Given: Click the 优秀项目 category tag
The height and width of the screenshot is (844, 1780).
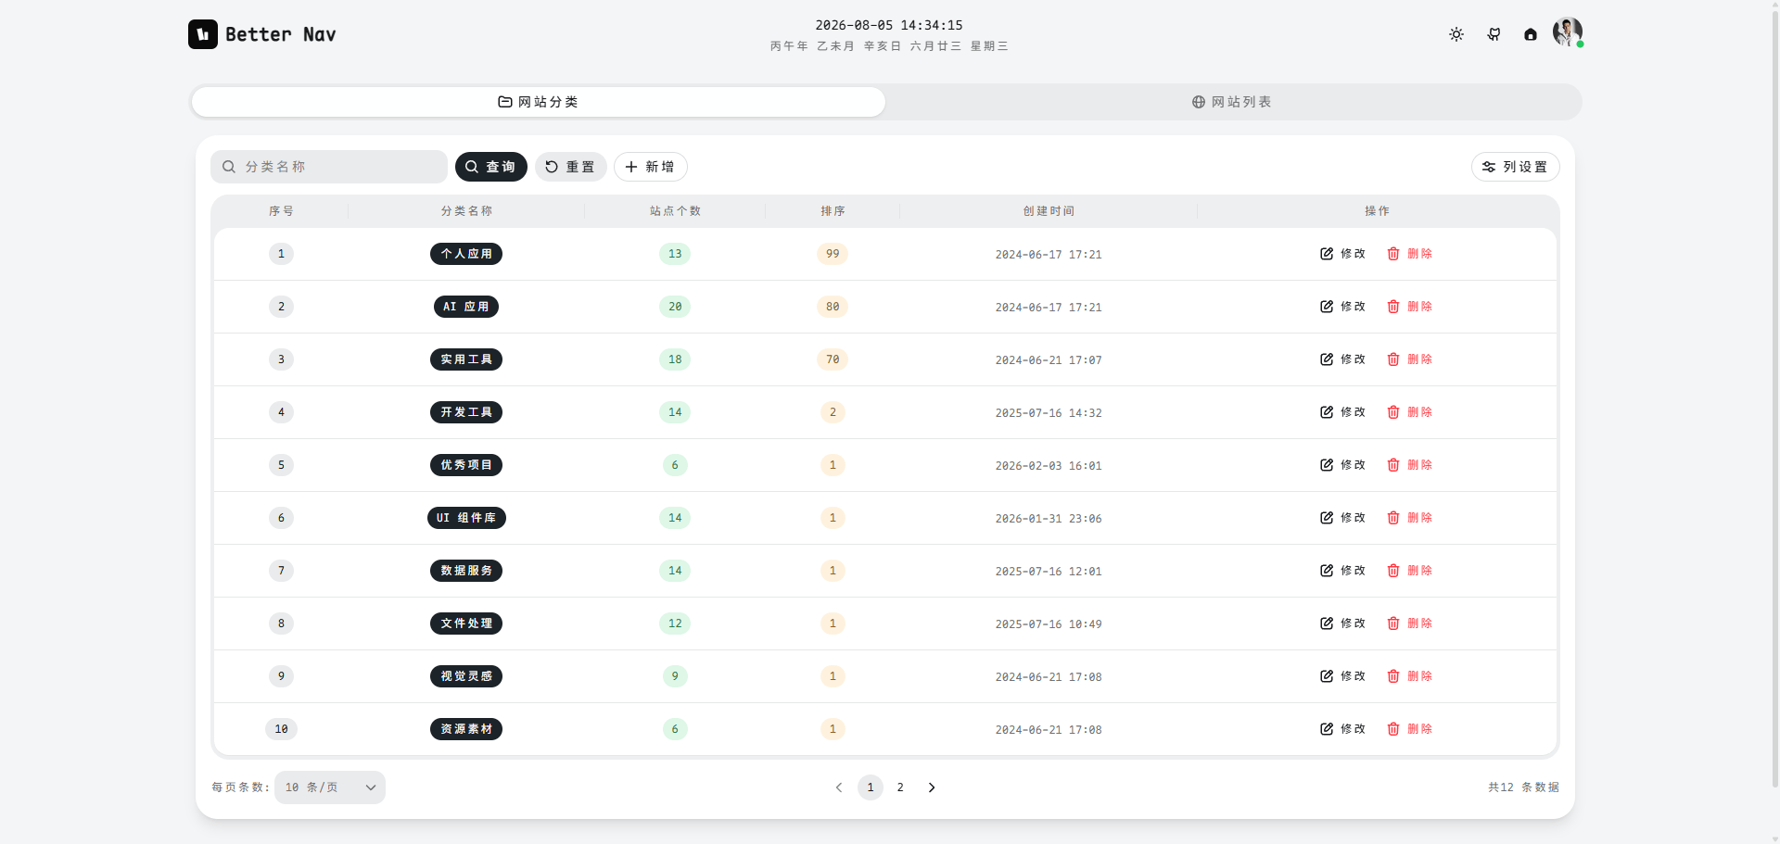Looking at the screenshot, I should pyautogui.click(x=466, y=465).
